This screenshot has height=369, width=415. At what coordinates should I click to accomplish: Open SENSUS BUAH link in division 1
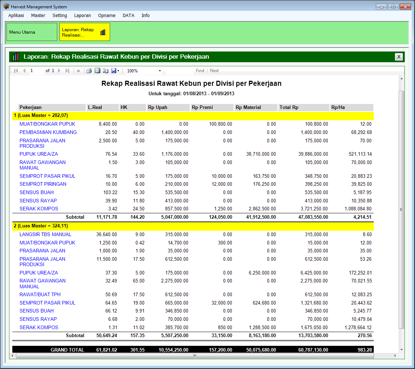click(37, 192)
